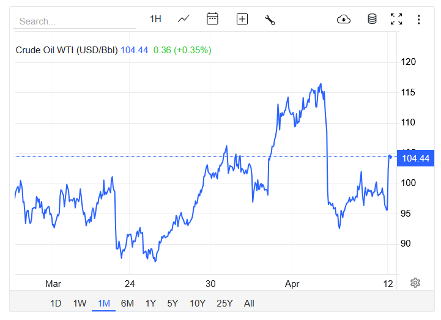Click the blue 104.44 price value
This screenshot has width=441, height=320.
pyautogui.click(x=134, y=50)
